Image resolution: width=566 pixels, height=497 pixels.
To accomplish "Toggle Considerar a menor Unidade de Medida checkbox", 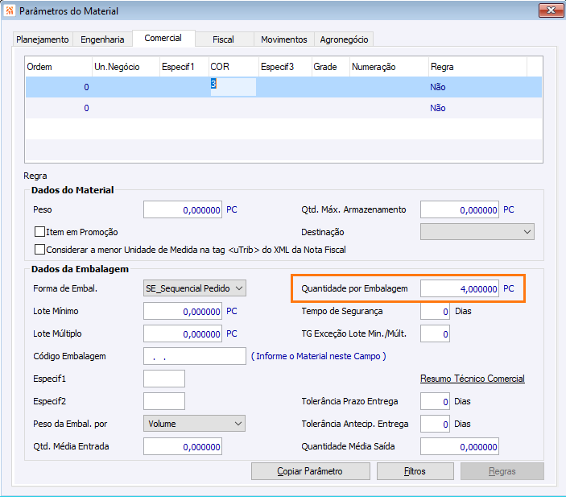I will [x=39, y=250].
